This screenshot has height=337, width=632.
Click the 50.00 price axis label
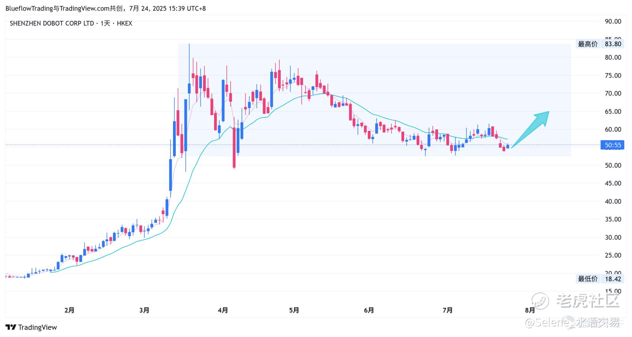(x=613, y=165)
